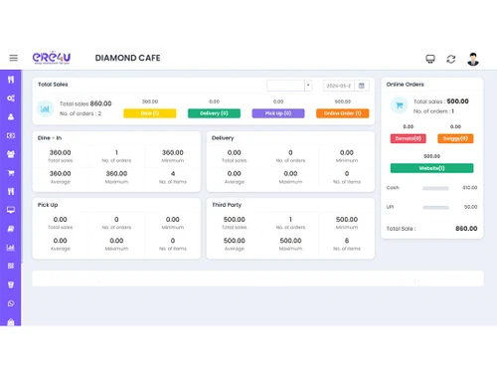Click the Dine - In number of items 4
Viewport: 497px width, 373px height.
(173, 173)
